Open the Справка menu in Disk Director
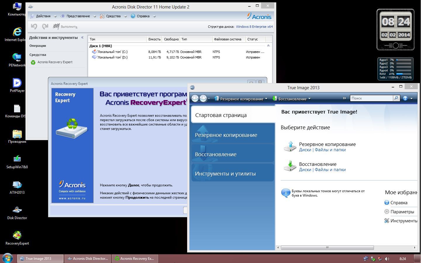The height and width of the screenshot is (263, 421). pyautogui.click(x=143, y=16)
